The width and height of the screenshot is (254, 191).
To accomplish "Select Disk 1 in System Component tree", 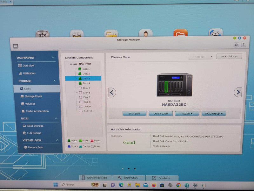I will pos(84,69).
